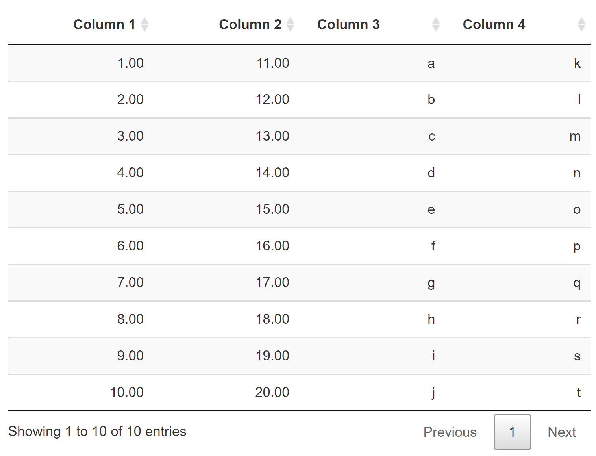Click the cell with letter t
Viewport: 596px width, 456px height.
click(x=579, y=392)
